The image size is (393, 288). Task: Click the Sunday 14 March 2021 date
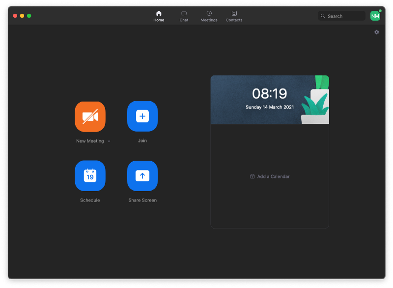[x=269, y=107]
